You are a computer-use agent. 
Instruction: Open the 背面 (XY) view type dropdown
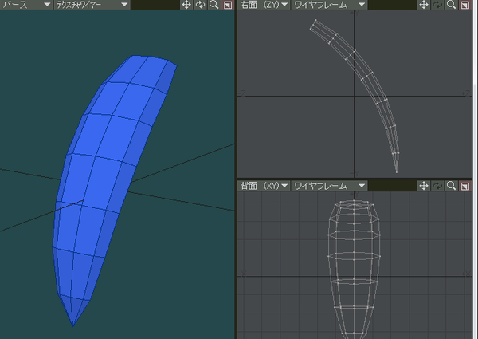click(x=264, y=186)
